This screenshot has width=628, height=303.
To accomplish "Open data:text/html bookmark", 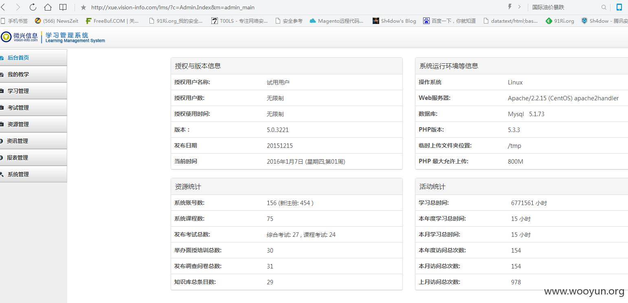I will tap(510, 21).
